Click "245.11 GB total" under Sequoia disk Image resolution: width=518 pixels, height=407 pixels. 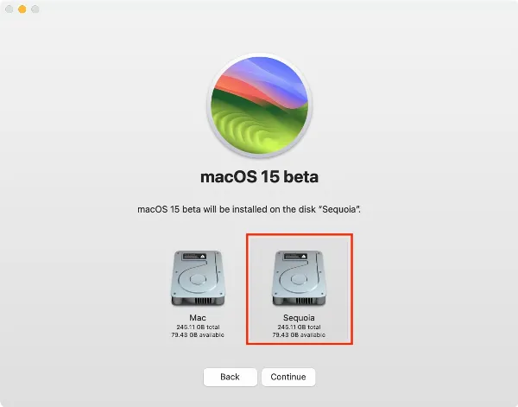point(297,328)
